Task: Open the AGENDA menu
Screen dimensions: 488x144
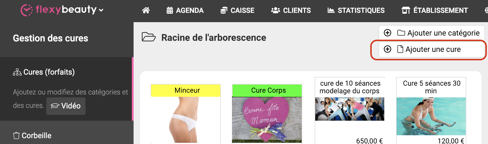Action: [185, 10]
